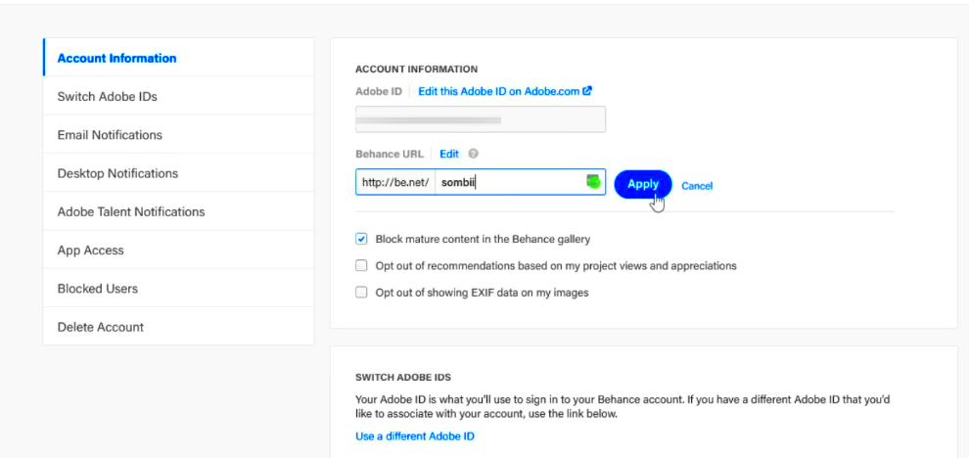Select Delete Account in sidebar
The width and height of the screenshot is (969, 458).
tap(178, 326)
